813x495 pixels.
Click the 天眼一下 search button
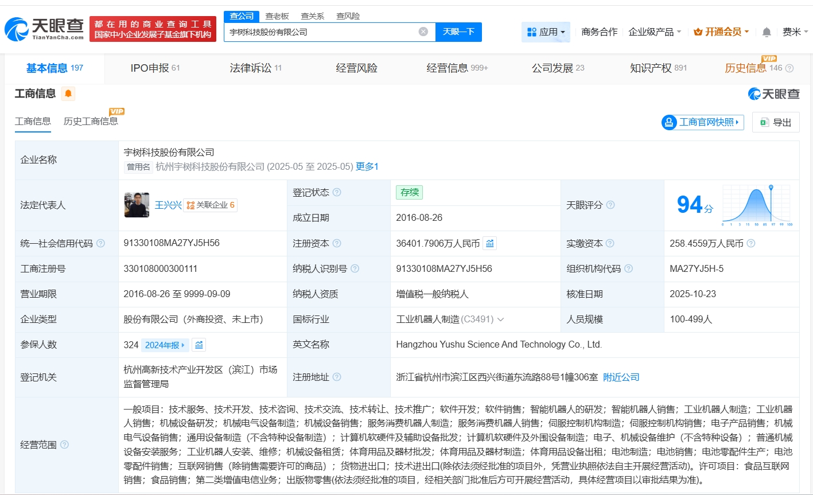click(x=458, y=32)
